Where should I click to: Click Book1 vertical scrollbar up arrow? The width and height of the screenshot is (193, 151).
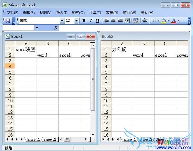(93, 46)
